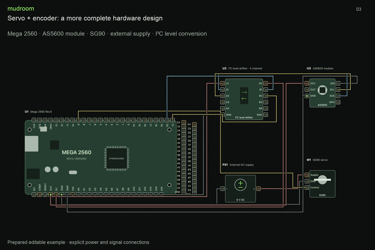
Task: Select the SG90 component body
Action: pos(322,184)
